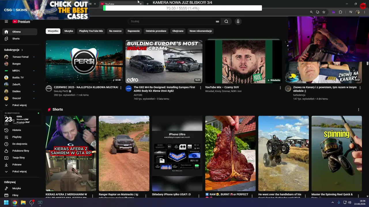
Task: Open Chrome extensions puzzle icon
Action: pyautogui.click(x=340, y=12)
